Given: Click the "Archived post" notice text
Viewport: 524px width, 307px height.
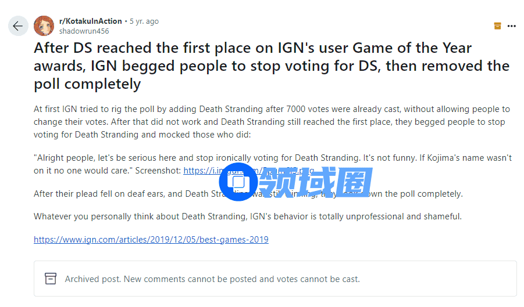Looking at the screenshot, I should pos(212,279).
